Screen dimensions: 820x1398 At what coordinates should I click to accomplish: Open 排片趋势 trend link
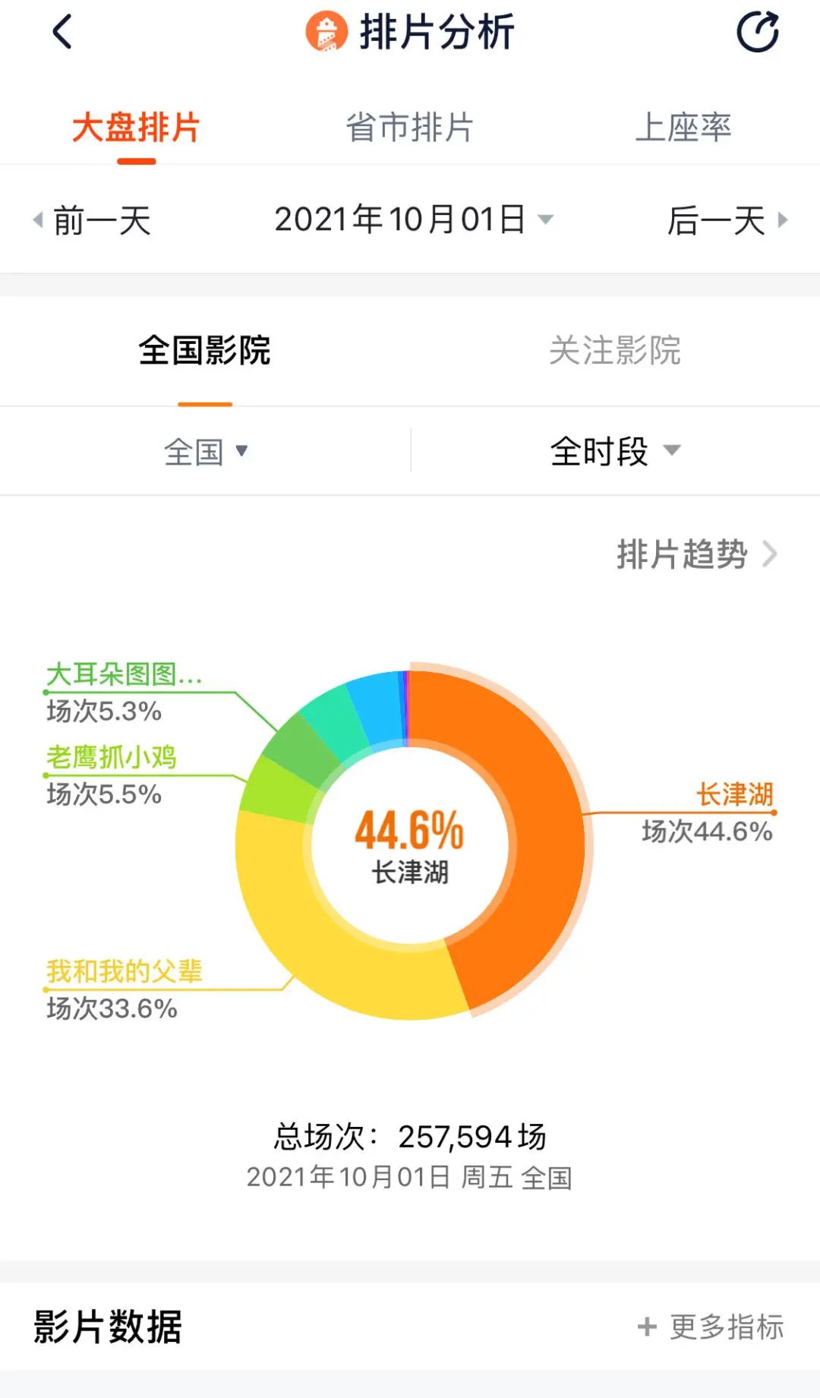[682, 554]
